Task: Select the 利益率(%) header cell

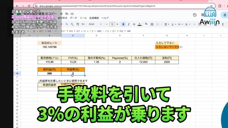Action: coord(73,70)
